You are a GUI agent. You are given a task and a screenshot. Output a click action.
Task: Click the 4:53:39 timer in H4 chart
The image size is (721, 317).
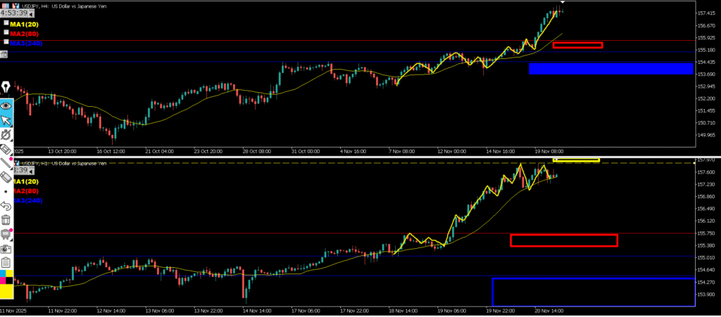(x=14, y=13)
